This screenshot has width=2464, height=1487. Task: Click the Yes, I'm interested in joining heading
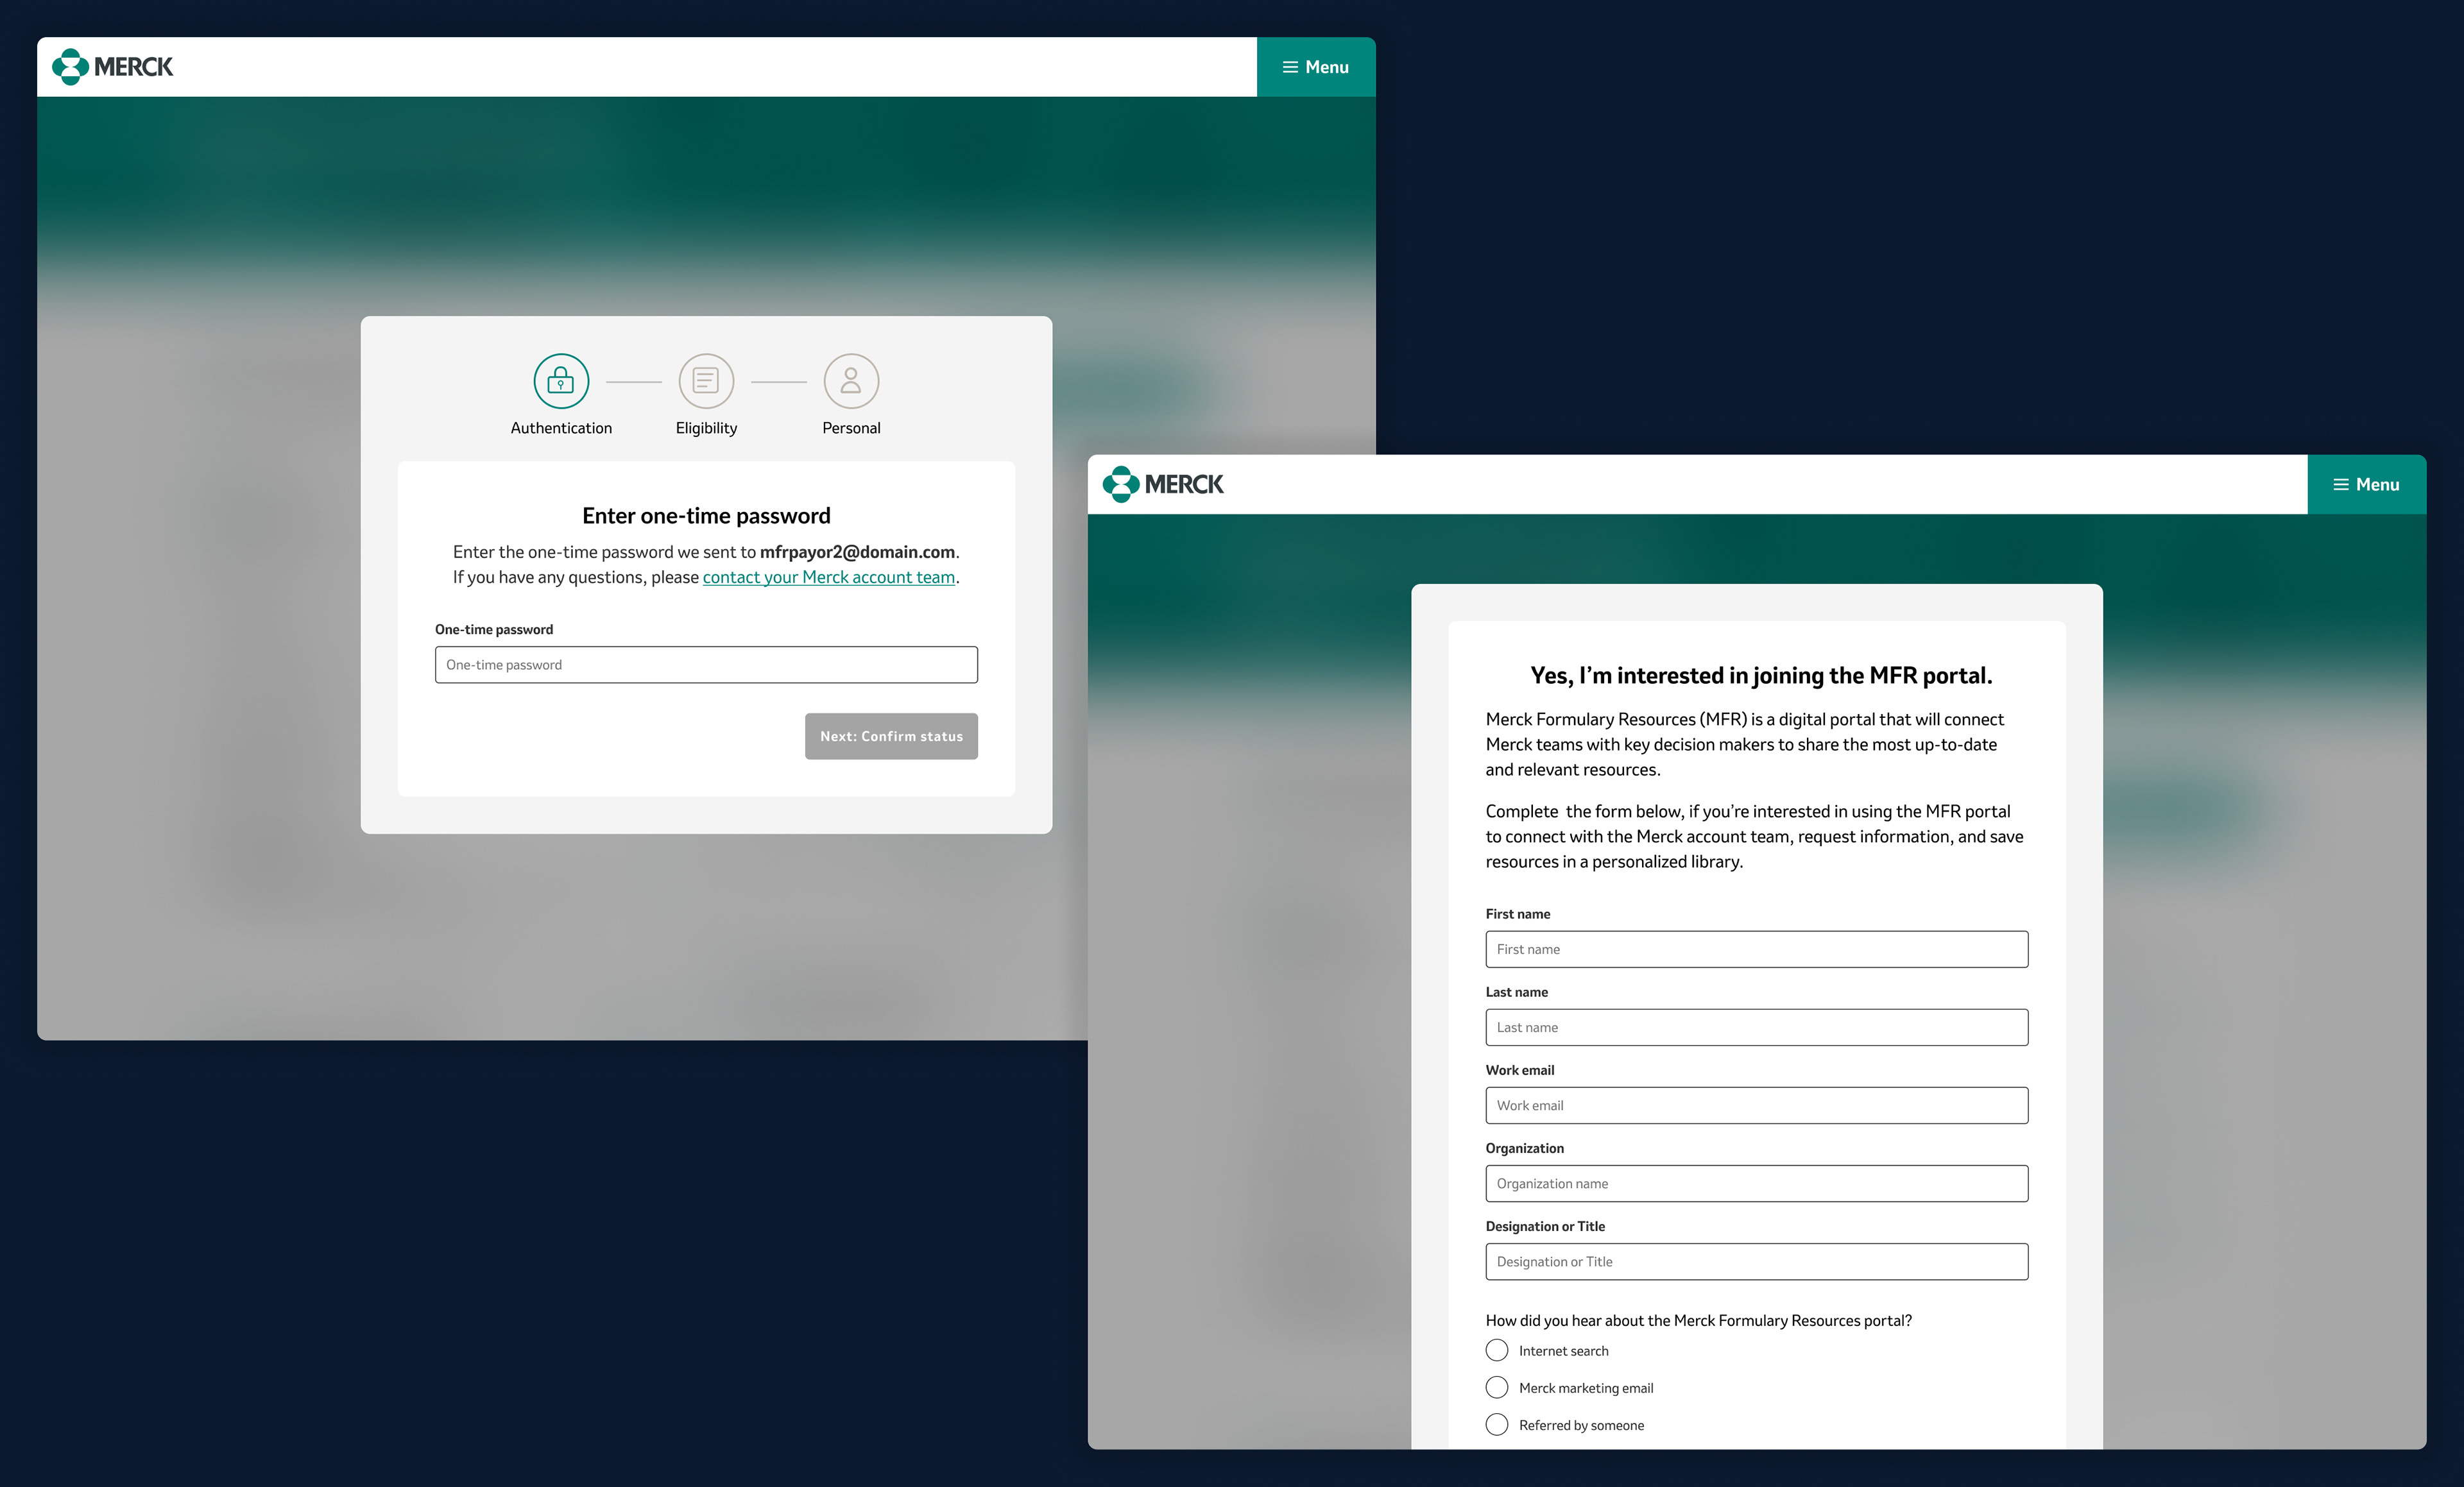(1761, 675)
